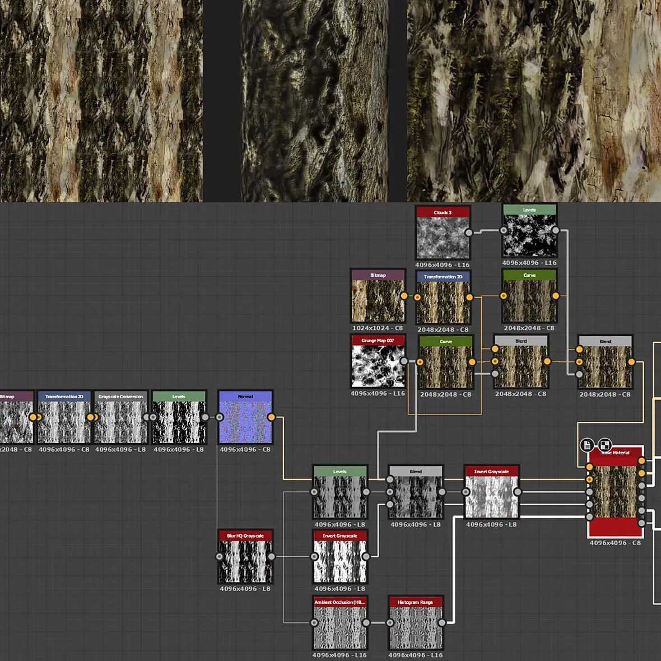Viewport: 661px width, 661px height.
Task: Select the Blur HQ Grayscale node
Action: pos(245,556)
